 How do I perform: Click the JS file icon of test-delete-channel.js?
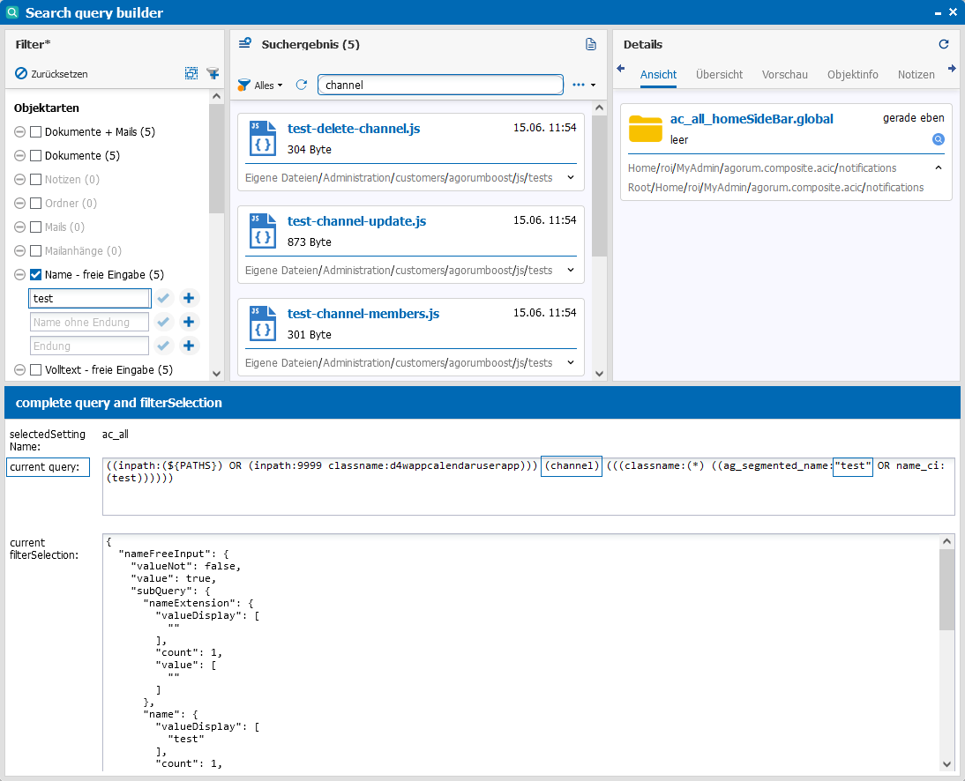tap(263, 138)
